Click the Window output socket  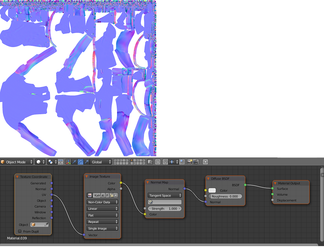point(51,212)
